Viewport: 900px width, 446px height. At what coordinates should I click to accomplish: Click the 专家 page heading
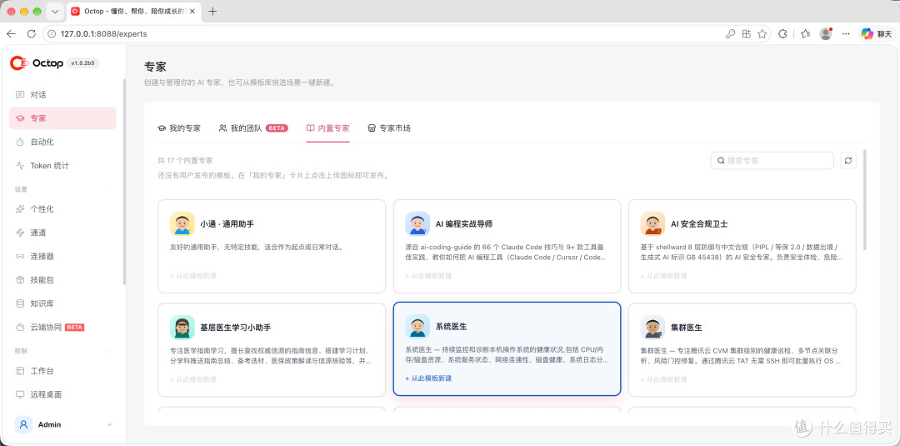[x=155, y=67]
